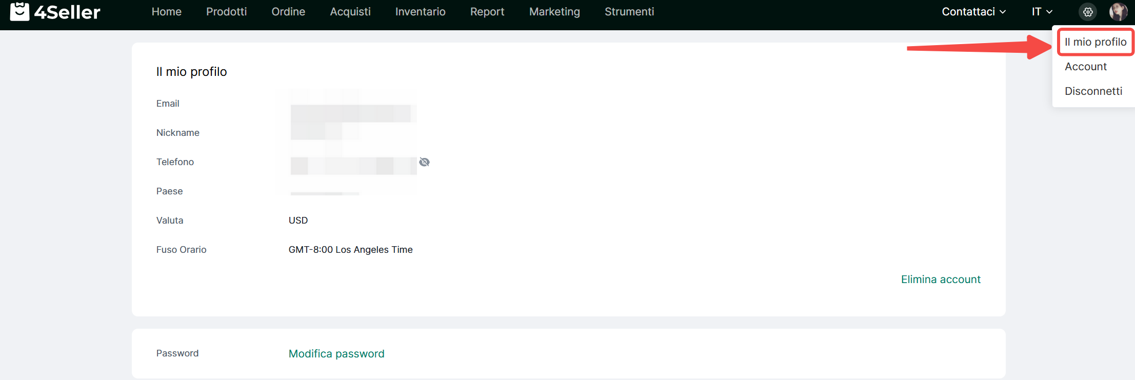Click Disconnetti to log out
Screen dimensions: 1135x380
click(x=1093, y=91)
